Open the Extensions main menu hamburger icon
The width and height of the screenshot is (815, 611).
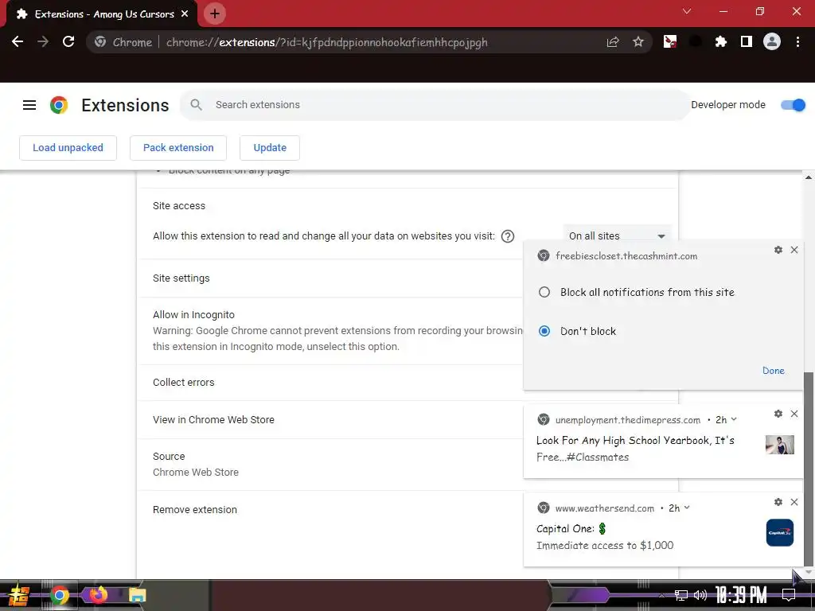pos(29,105)
